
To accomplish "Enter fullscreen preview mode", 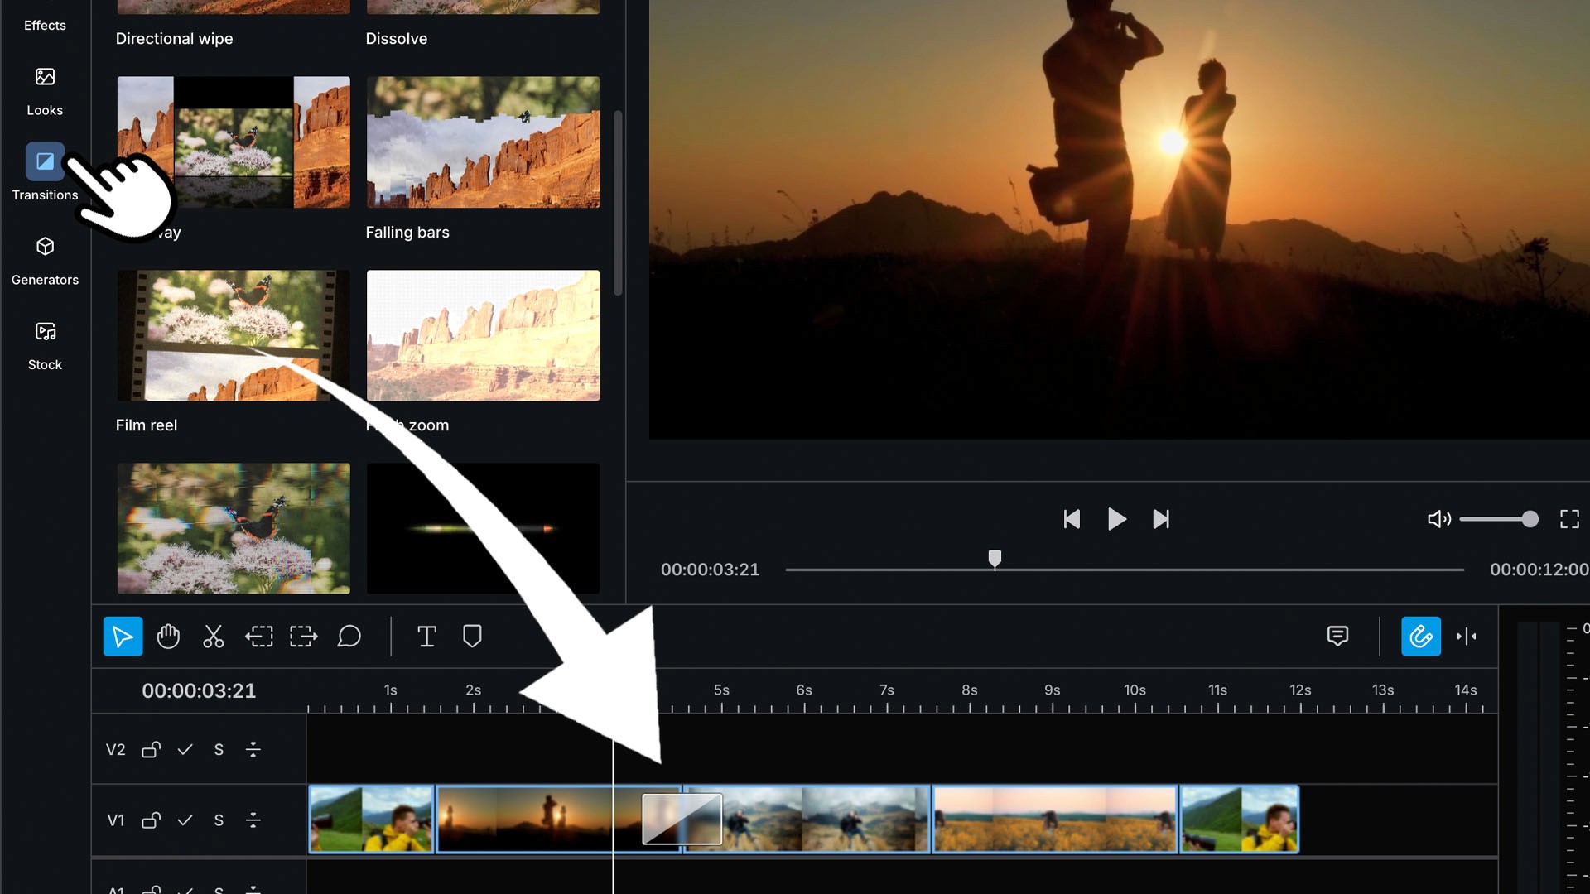I will [1569, 519].
